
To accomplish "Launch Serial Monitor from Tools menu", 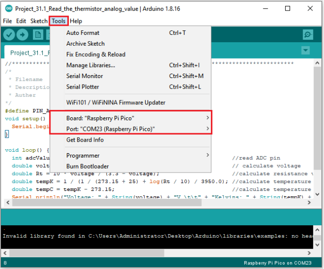I will pos(131,76).
